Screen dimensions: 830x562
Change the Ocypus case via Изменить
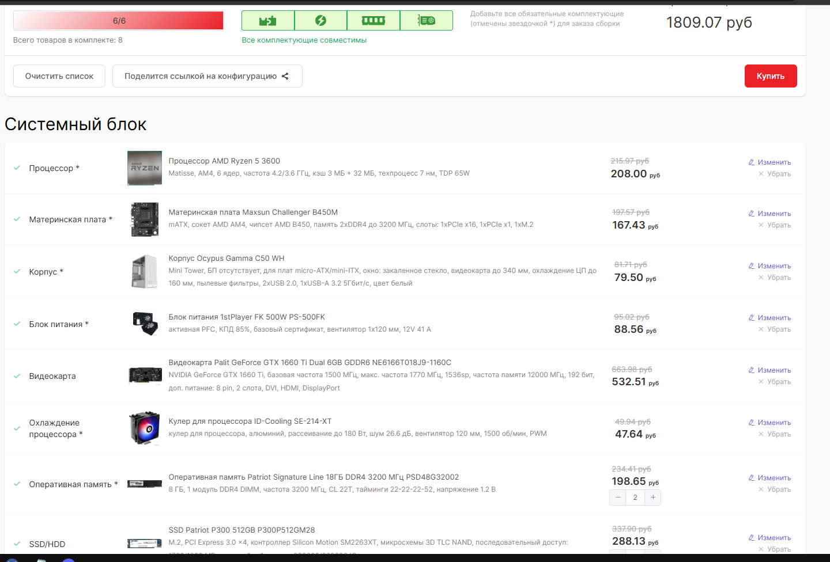coord(769,266)
